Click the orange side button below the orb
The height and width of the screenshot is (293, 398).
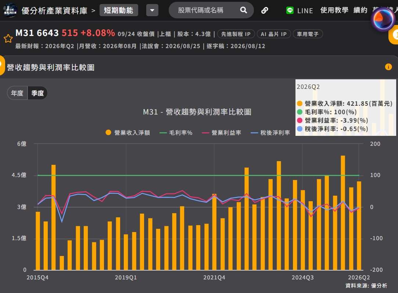coord(394,36)
